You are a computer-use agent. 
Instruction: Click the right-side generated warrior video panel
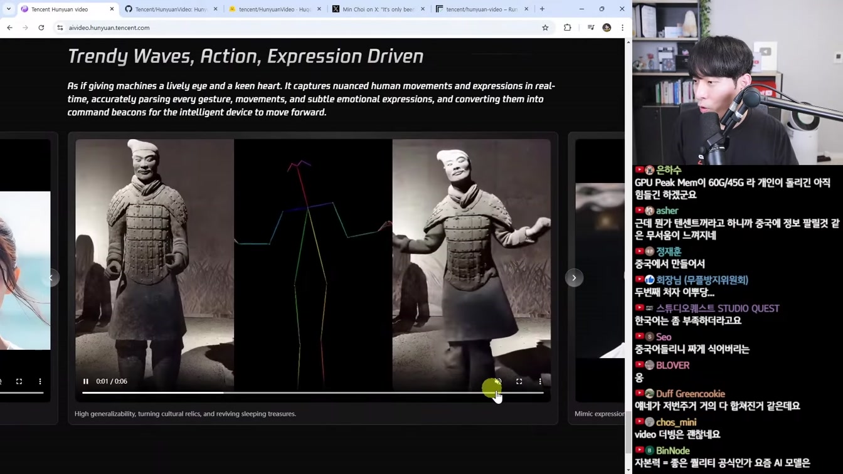(x=472, y=263)
